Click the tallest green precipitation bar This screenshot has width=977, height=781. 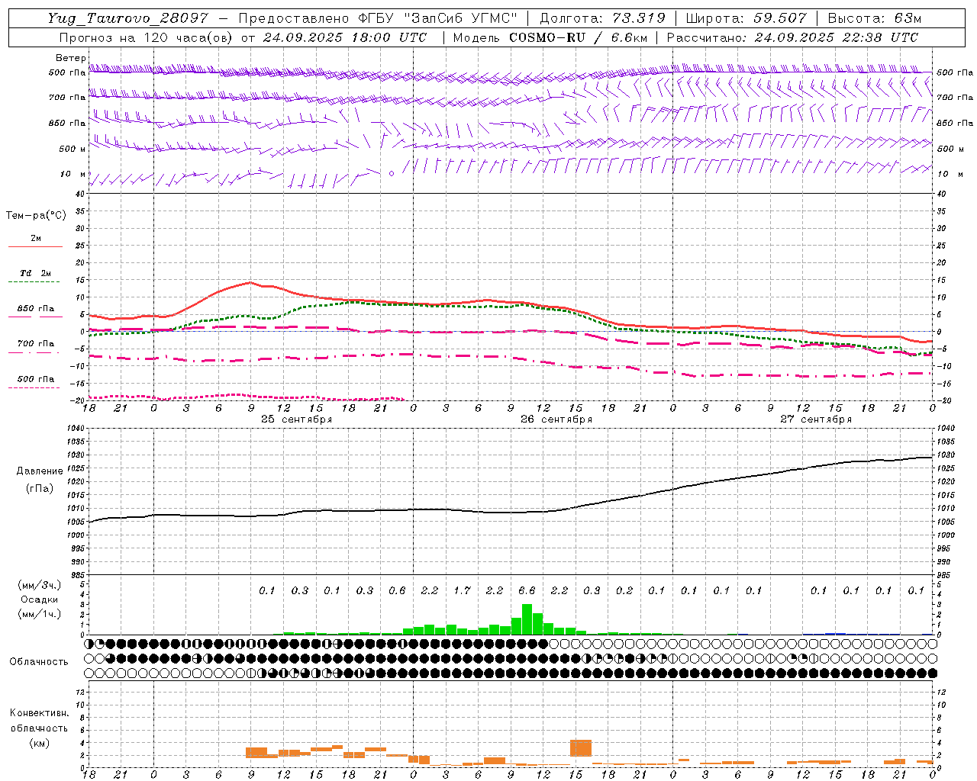pyautogui.click(x=527, y=619)
